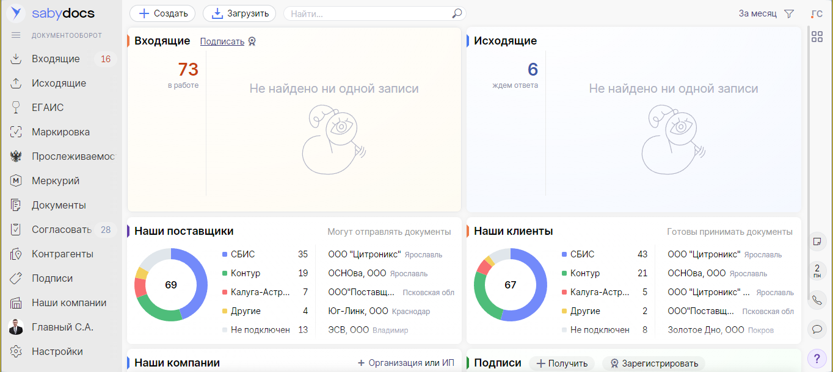Screen dimensions: 833x372
Task: Click the certificate icon next to Подписать
Action: click(x=252, y=41)
